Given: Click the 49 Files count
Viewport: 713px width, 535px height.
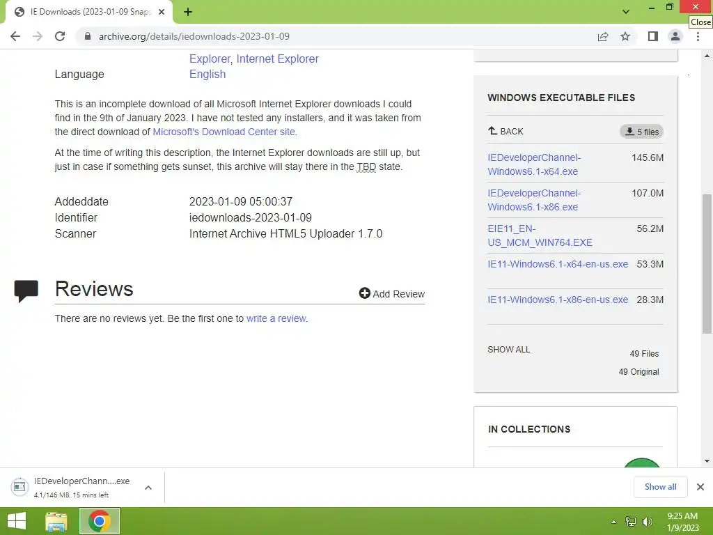Looking at the screenshot, I should click(644, 353).
